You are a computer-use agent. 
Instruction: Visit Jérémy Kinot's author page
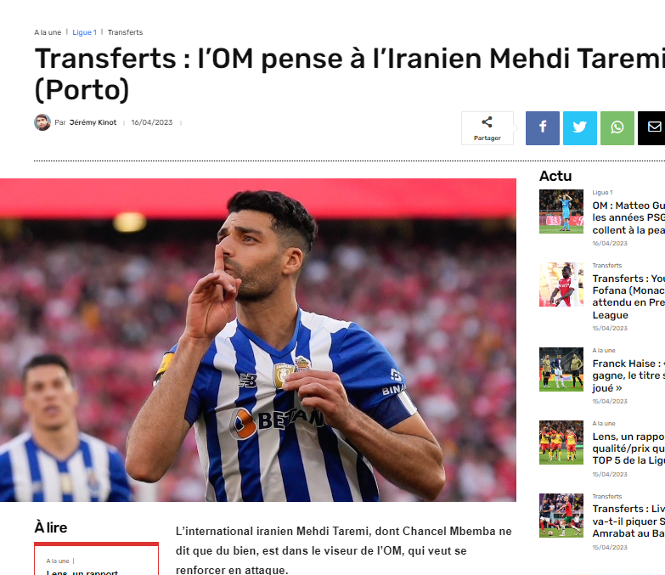(x=93, y=122)
